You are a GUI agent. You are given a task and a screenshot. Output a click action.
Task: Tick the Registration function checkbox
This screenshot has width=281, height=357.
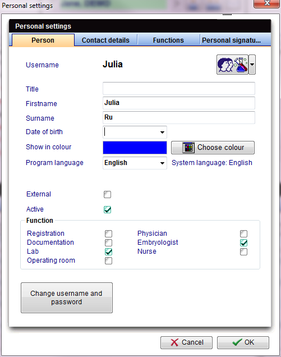coord(109,234)
